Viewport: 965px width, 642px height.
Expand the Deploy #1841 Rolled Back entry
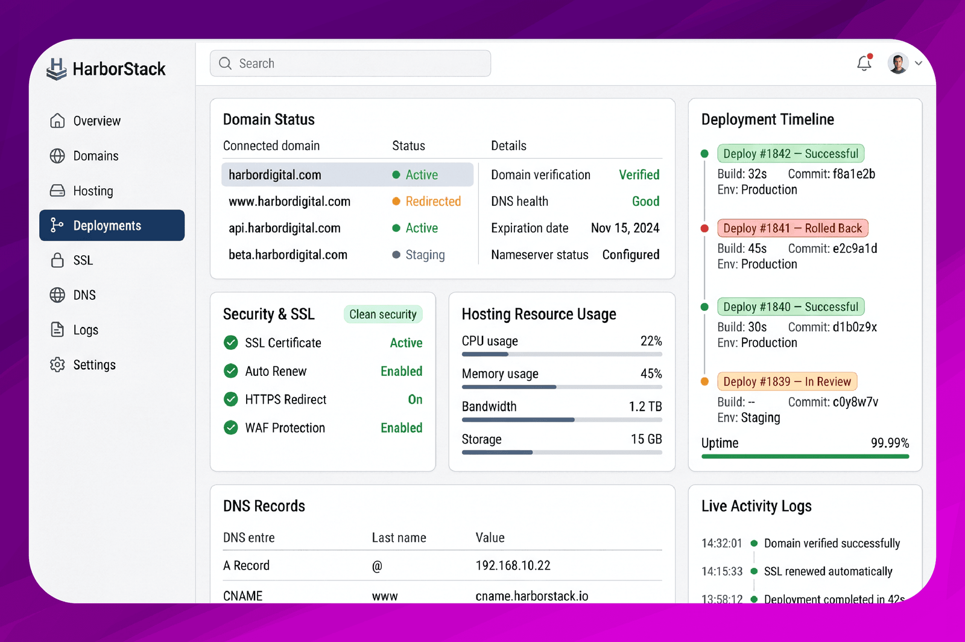793,228
